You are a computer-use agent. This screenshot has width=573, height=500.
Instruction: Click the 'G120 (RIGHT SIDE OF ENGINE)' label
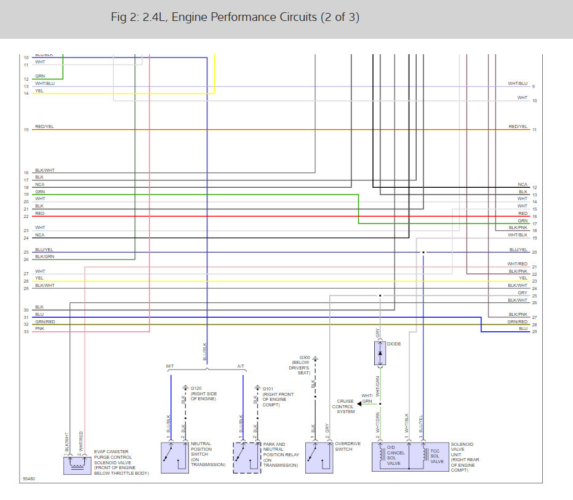[x=204, y=393]
